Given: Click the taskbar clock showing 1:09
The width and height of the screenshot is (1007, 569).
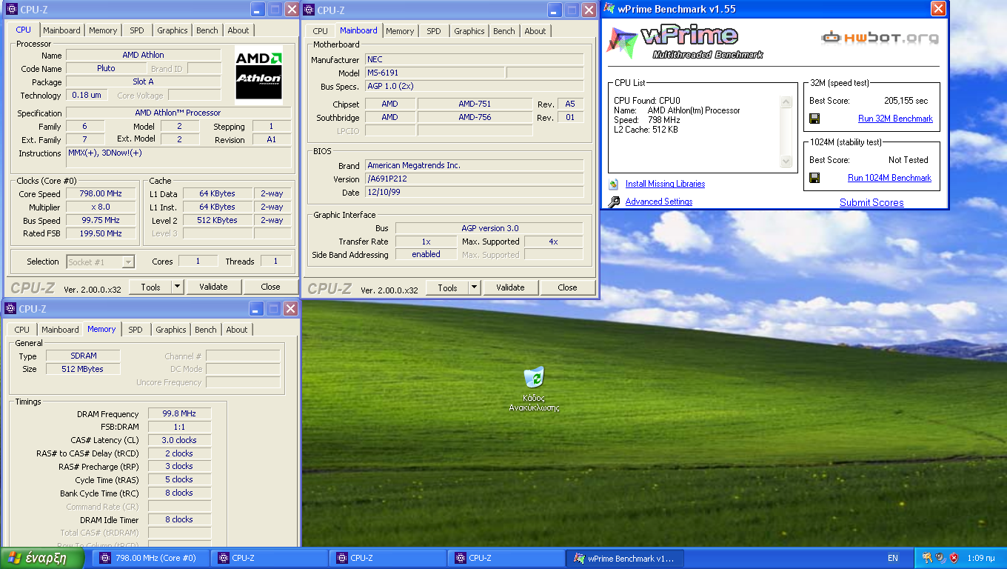Looking at the screenshot, I should (x=980, y=558).
